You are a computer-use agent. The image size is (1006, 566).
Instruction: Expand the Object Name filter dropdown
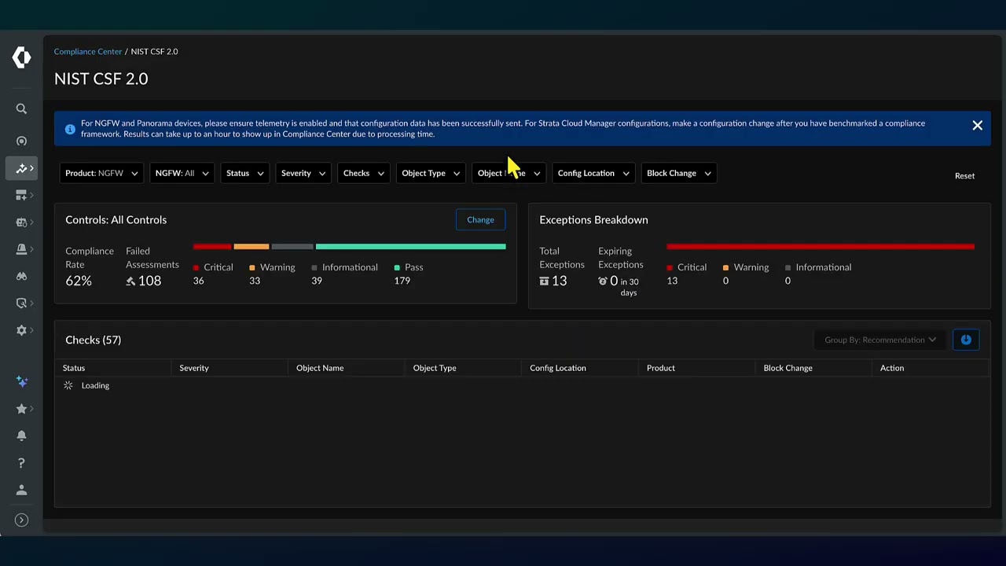[509, 173]
